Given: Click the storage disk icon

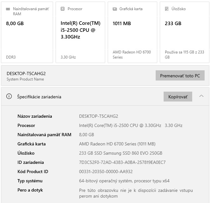Looking at the screenshot, I should [167, 9].
